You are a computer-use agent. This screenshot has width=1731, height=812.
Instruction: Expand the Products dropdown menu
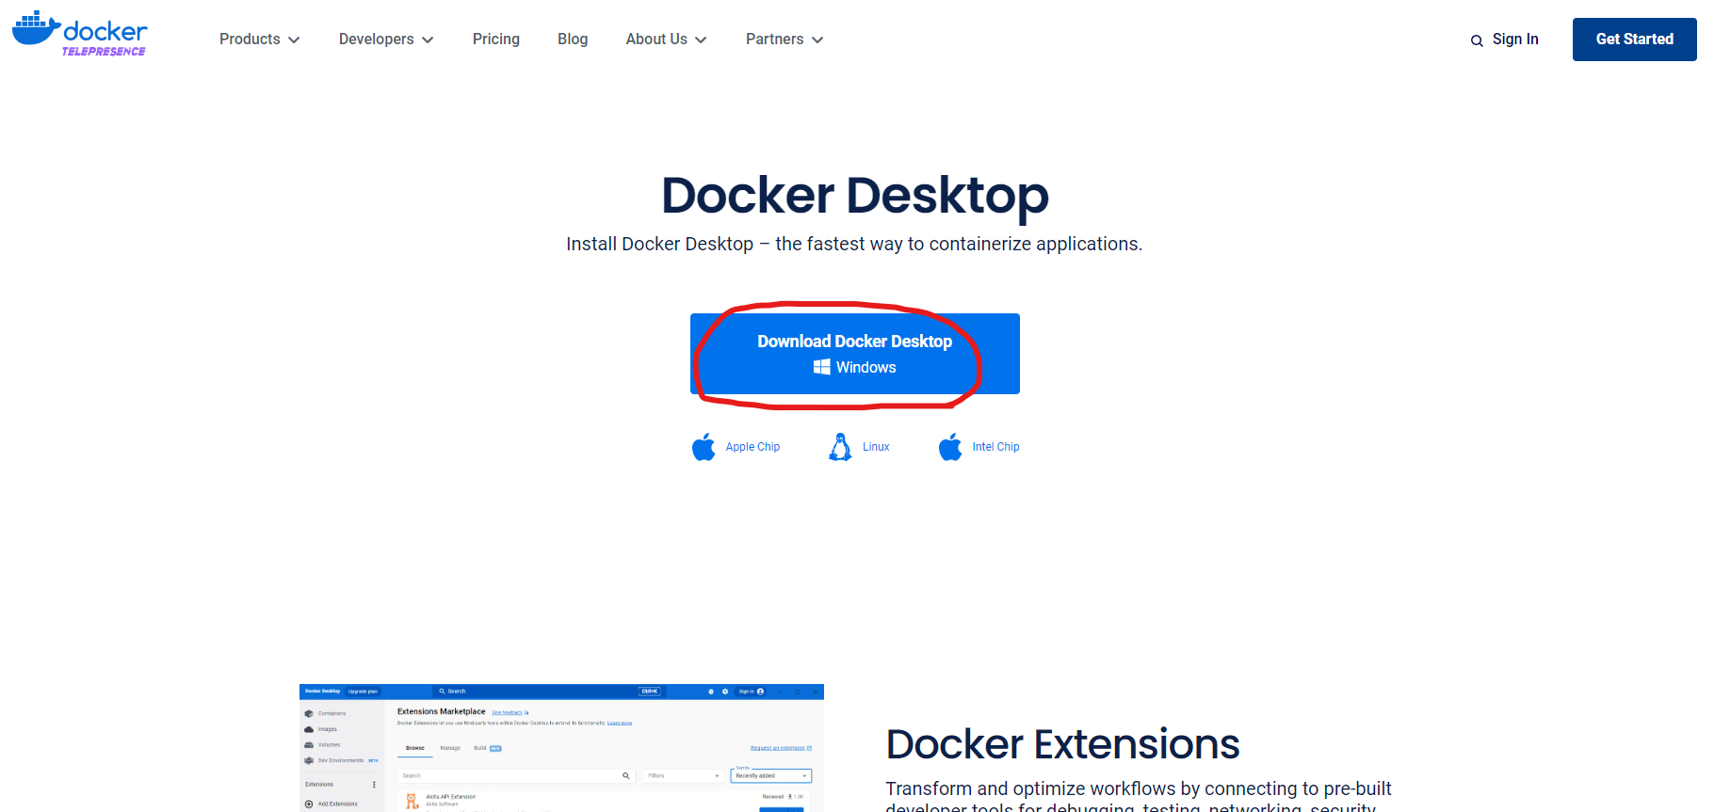coord(259,40)
